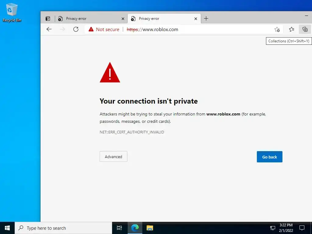Click the NET::ERR_CERT_AUTHORITY_INVALID error code
Viewport: 312px width, 234px height.
(x=132, y=132)
